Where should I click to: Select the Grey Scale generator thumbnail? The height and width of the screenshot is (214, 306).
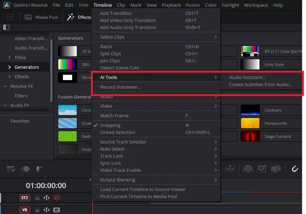pyautogui.click(x=250, y=64)
